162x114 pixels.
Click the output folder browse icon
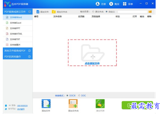[150, 11]
